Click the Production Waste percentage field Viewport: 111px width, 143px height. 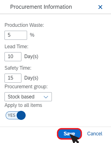pyautogui.click(x=16, y=35)
